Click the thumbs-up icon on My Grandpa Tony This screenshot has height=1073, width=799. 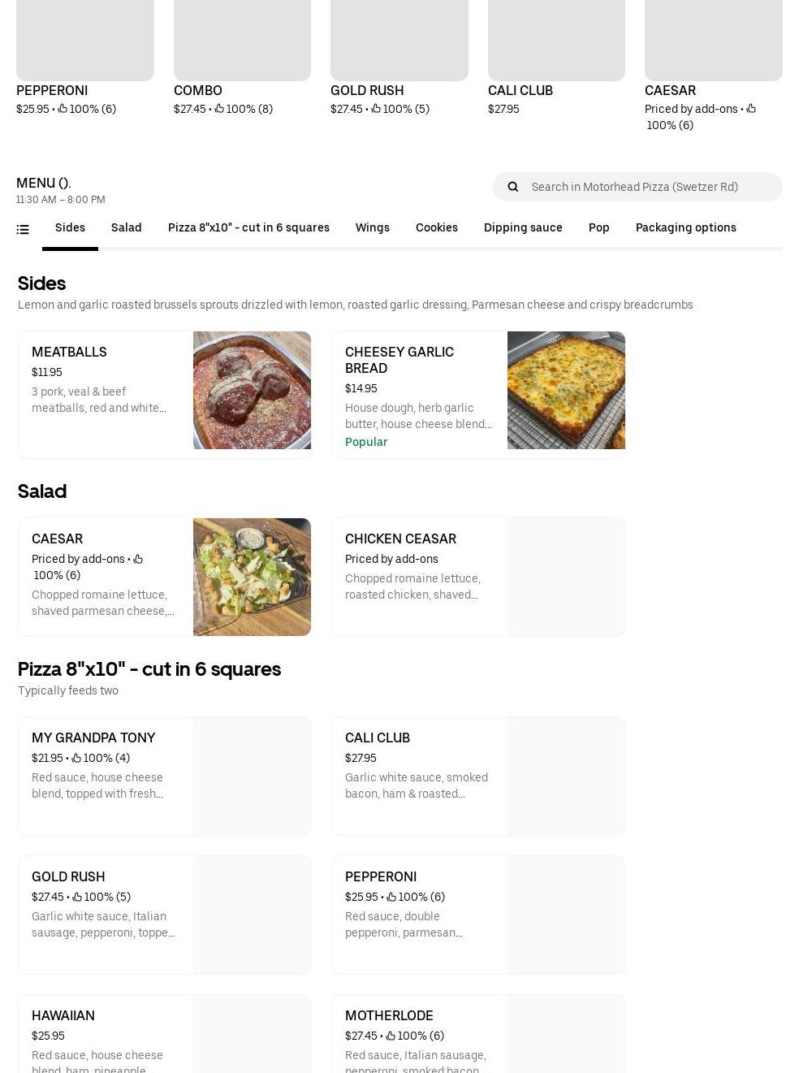77,757
